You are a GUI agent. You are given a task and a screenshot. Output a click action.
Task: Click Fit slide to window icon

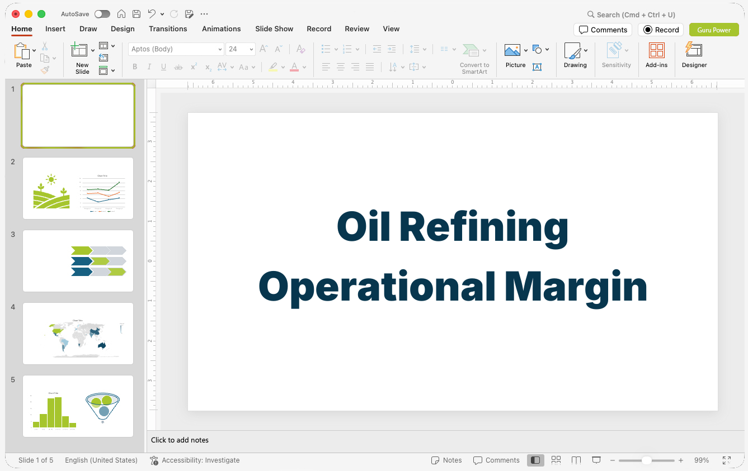[727, 460]
